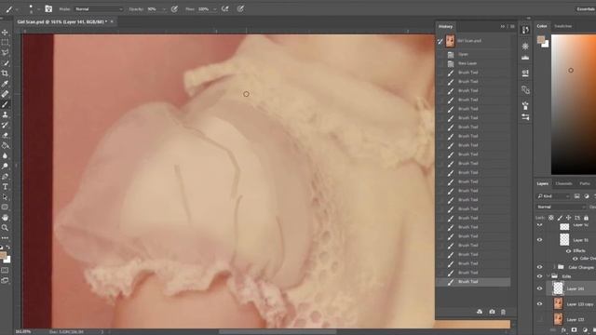
Task: Switch to the Channels panel tab
Action: pos(563,183)
